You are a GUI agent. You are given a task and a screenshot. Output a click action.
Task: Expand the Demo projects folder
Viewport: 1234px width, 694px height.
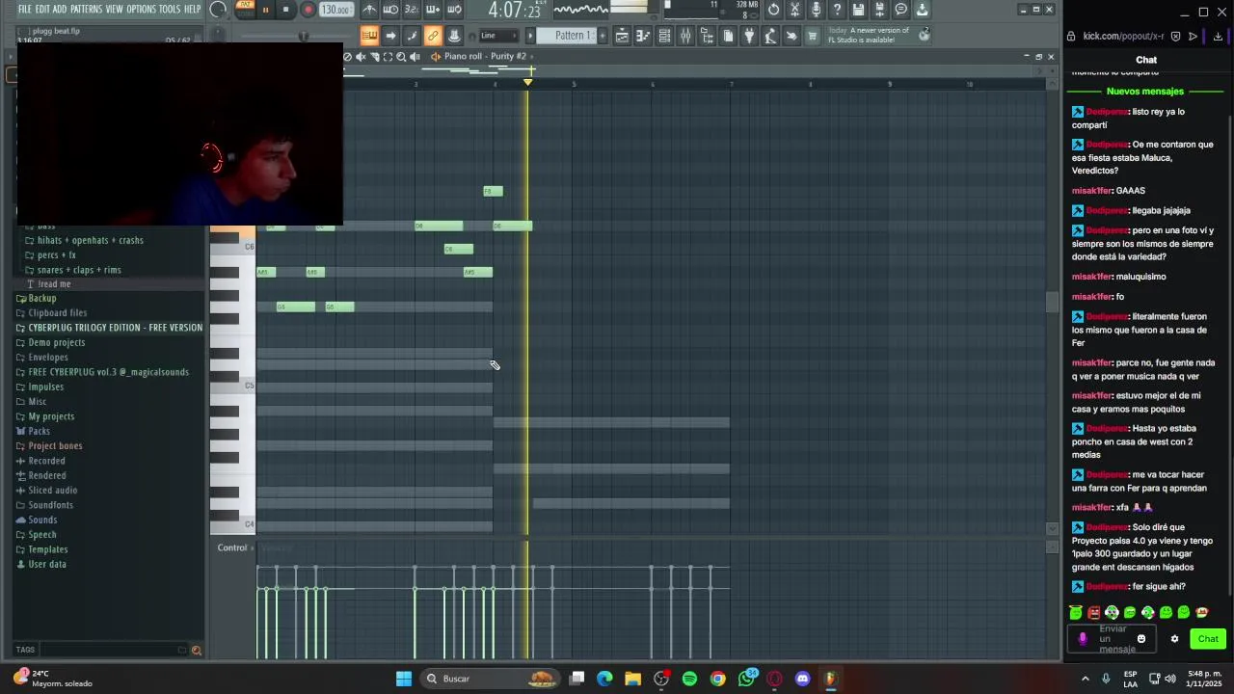[56, 343]
